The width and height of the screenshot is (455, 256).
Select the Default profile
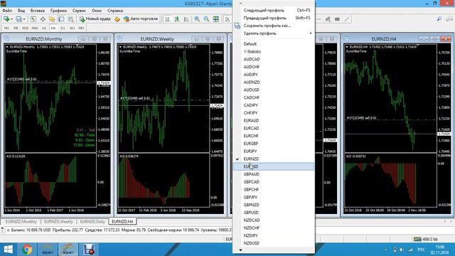pos(273,44)
